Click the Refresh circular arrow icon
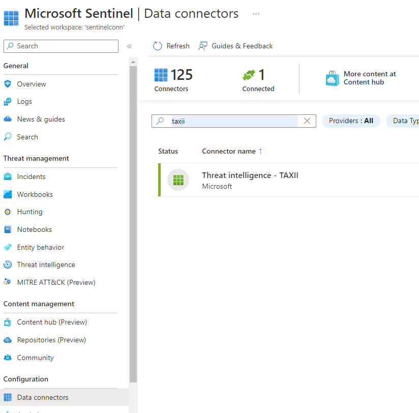 tap(158, 46)
